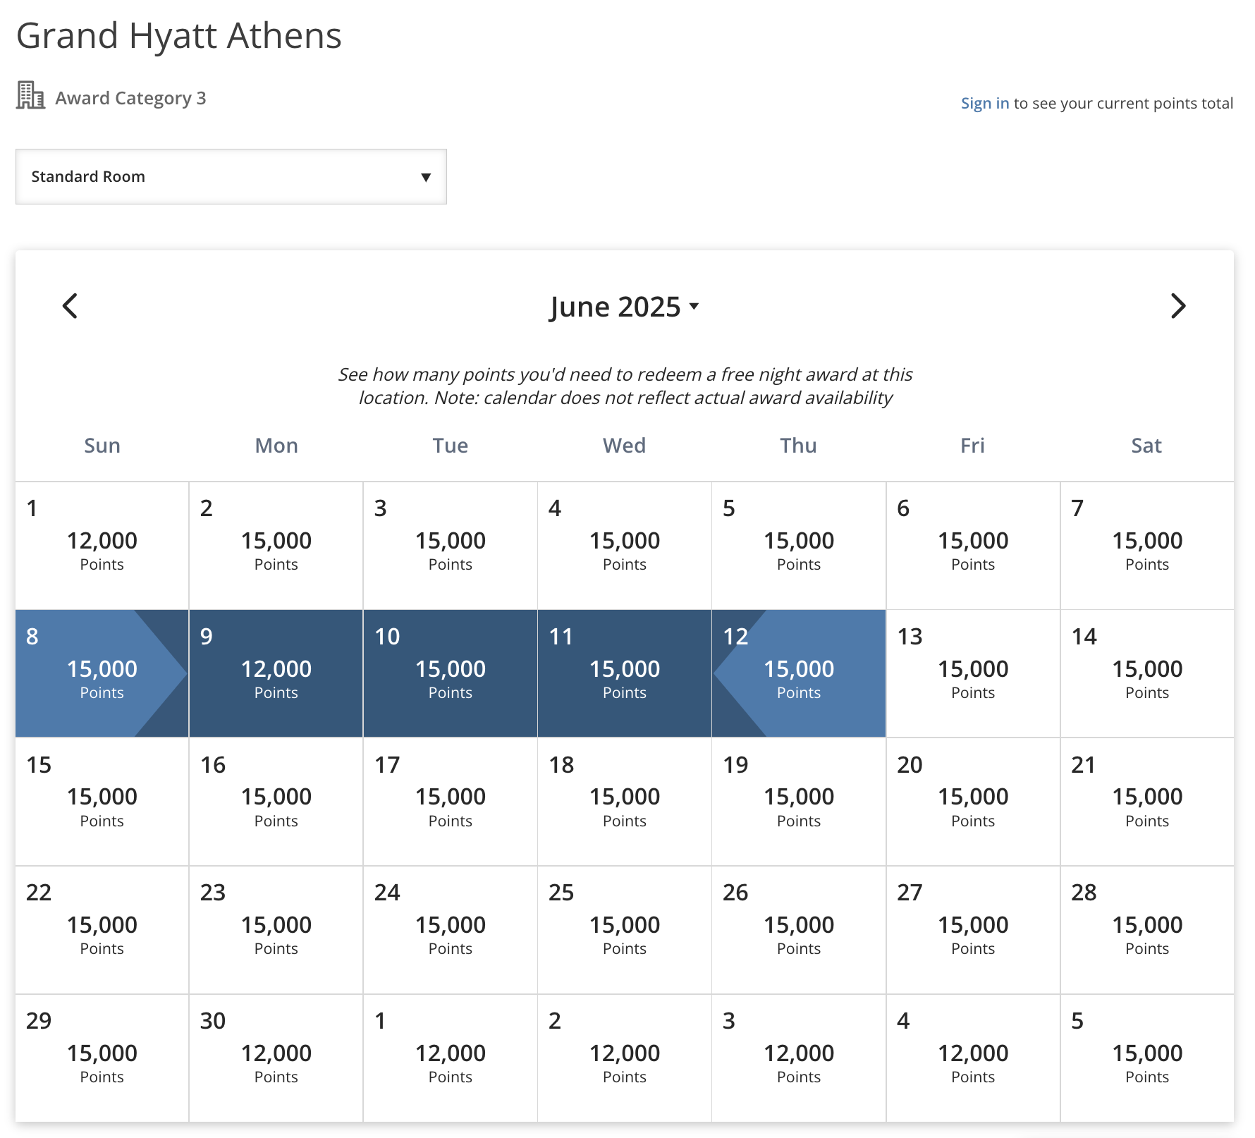
Task: Select July 1 in last row
Action: [451, 1058]
